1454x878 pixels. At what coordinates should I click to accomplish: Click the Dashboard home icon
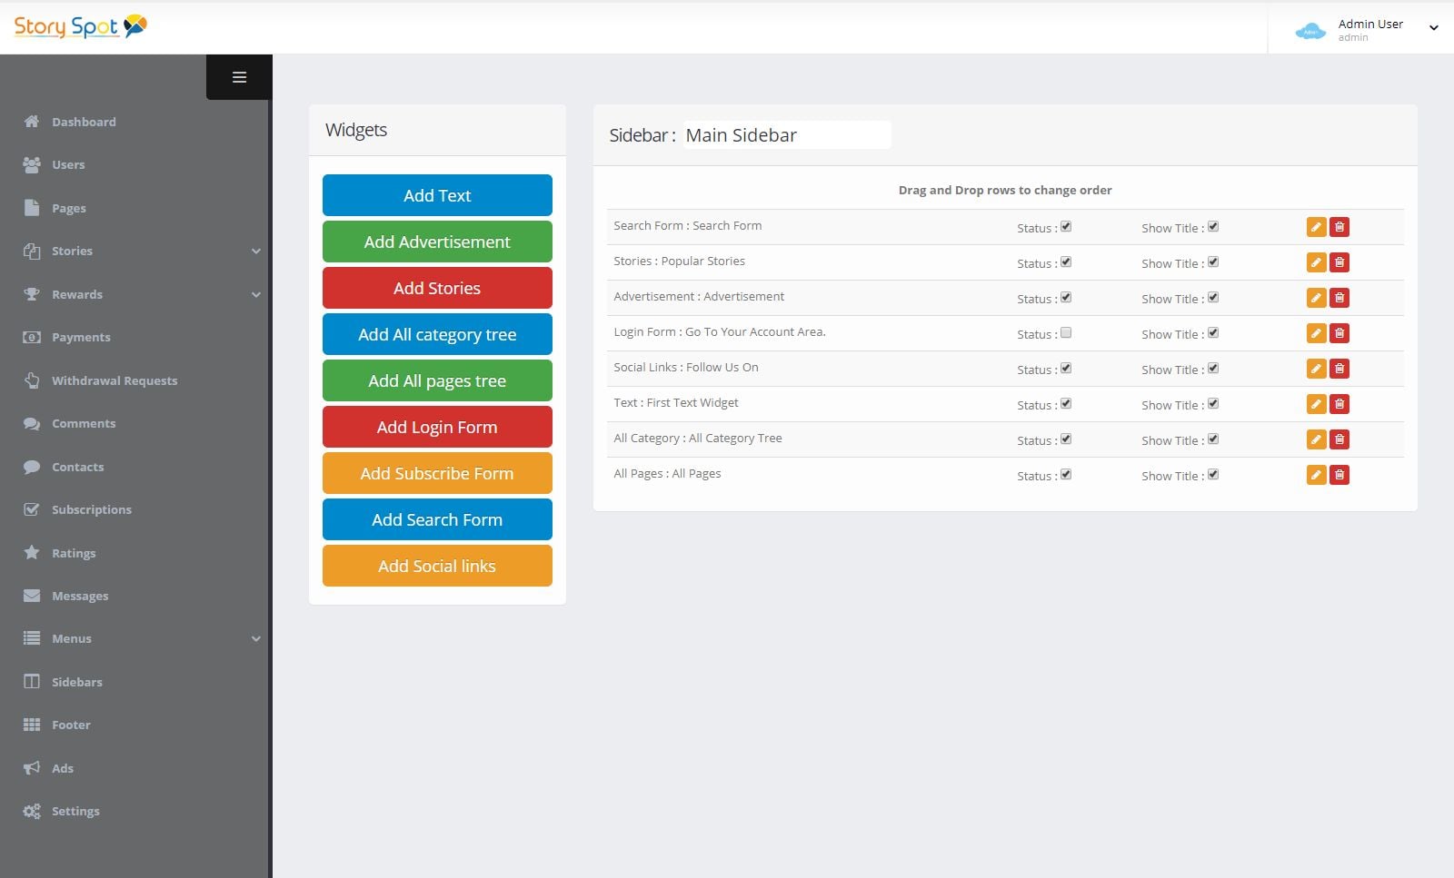click(x=32, y=122)
